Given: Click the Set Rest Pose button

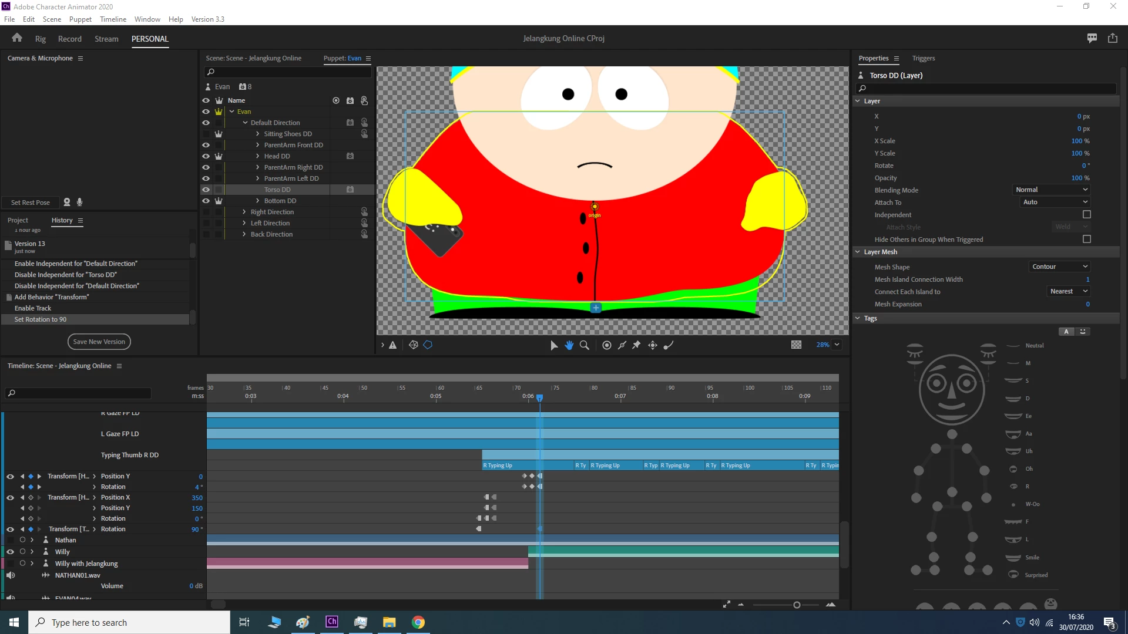Looking at the screenshot, I should 31,203.
